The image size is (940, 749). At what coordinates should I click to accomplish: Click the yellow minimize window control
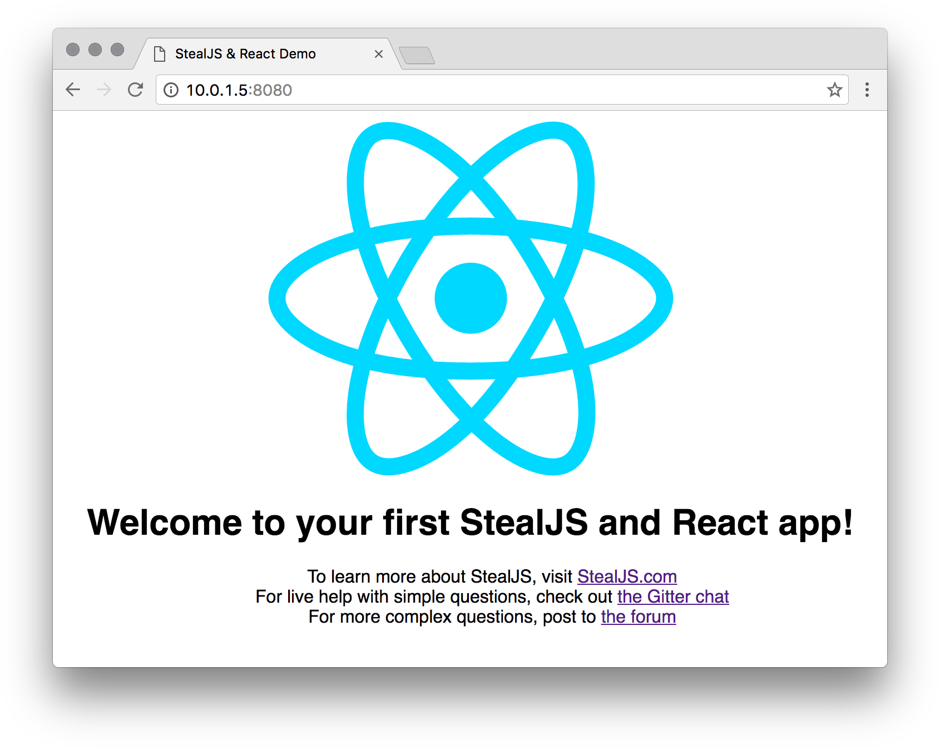click(x=95, y=49)
